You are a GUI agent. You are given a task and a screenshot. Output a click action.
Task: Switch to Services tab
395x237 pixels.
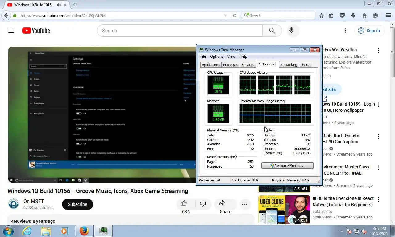(x=248, y=65)
